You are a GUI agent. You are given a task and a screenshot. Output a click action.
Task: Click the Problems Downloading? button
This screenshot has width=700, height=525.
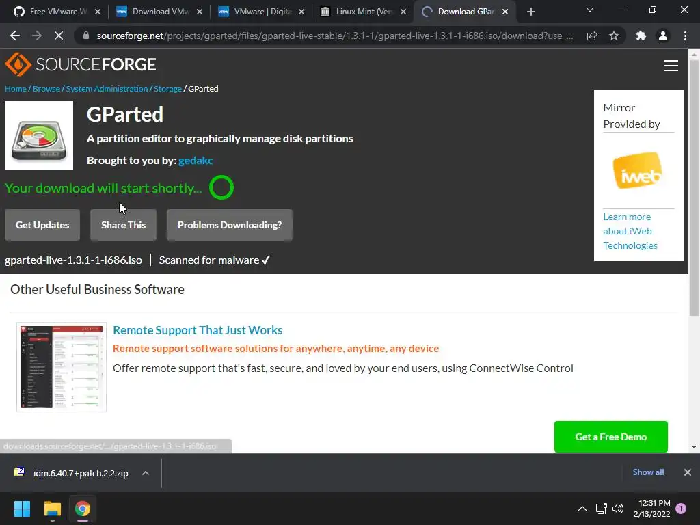tap(230, 225)
